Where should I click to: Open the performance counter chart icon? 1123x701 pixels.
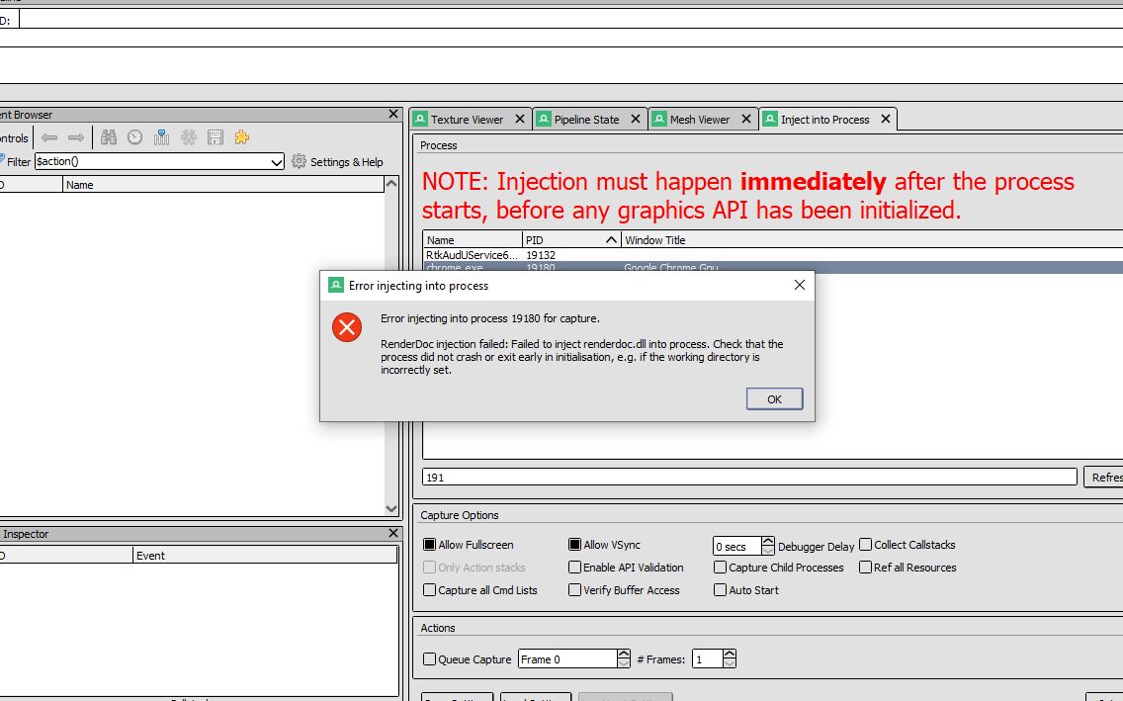point(161,137)
